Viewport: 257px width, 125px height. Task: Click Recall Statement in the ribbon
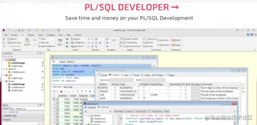point(46,46)
